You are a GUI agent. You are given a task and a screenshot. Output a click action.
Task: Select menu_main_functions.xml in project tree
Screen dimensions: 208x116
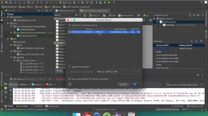tap(30, 54)
